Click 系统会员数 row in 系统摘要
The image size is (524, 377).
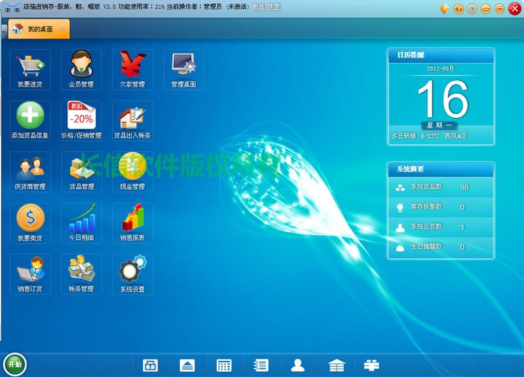441,227
